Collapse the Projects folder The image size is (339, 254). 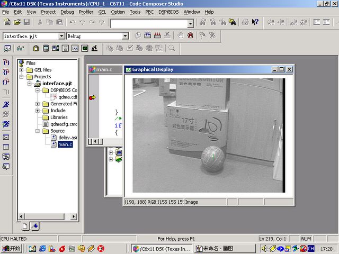coord(21,77)
